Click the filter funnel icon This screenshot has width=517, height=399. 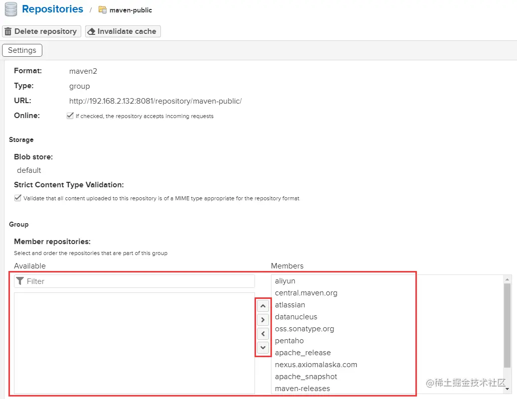pyautogui.click(x=20, y=281)
